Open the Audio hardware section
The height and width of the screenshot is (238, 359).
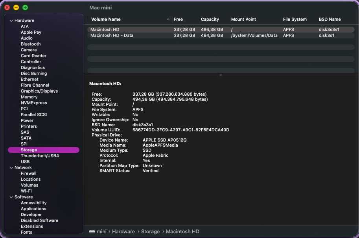pos(27,38)
